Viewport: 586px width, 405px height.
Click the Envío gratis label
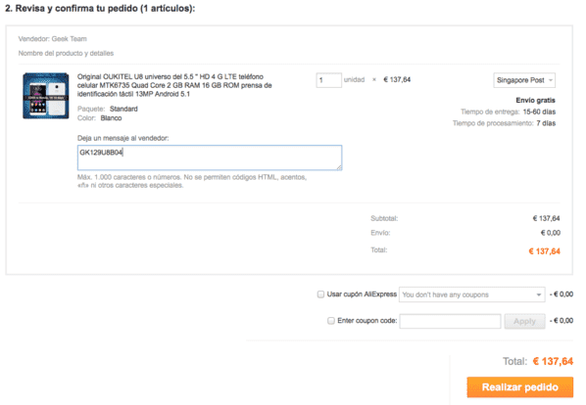(x=535, y=101)
